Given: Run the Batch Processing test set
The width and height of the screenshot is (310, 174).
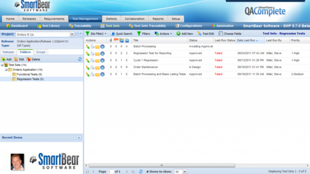Looking at the screenshot, I should tap(102, 46).
